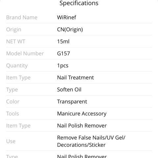This screenshot has height=158, width=158.
Task: Click Nail Polish Remover next to Tools row
Action: point(82,126)
